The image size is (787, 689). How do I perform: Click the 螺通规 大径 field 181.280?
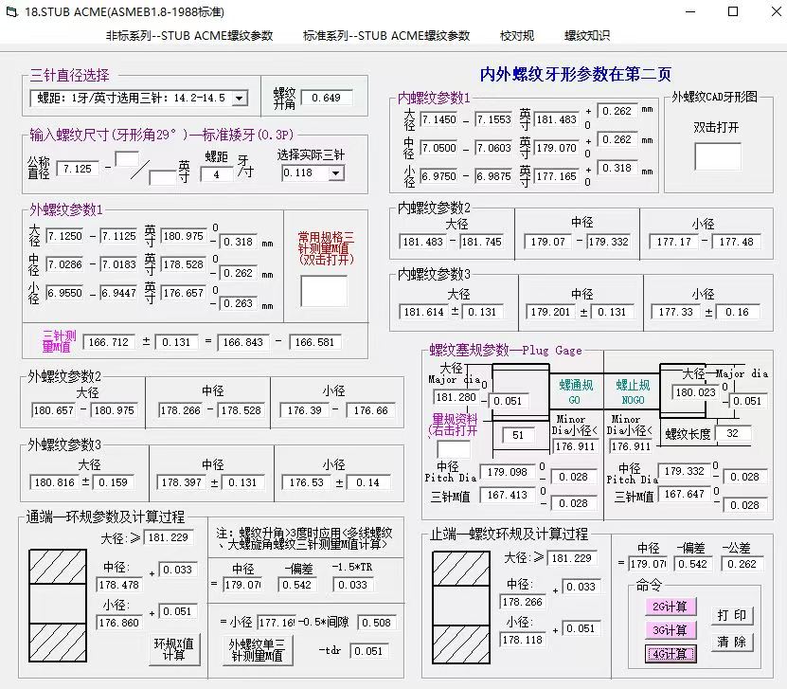click(x=456, y=397)
